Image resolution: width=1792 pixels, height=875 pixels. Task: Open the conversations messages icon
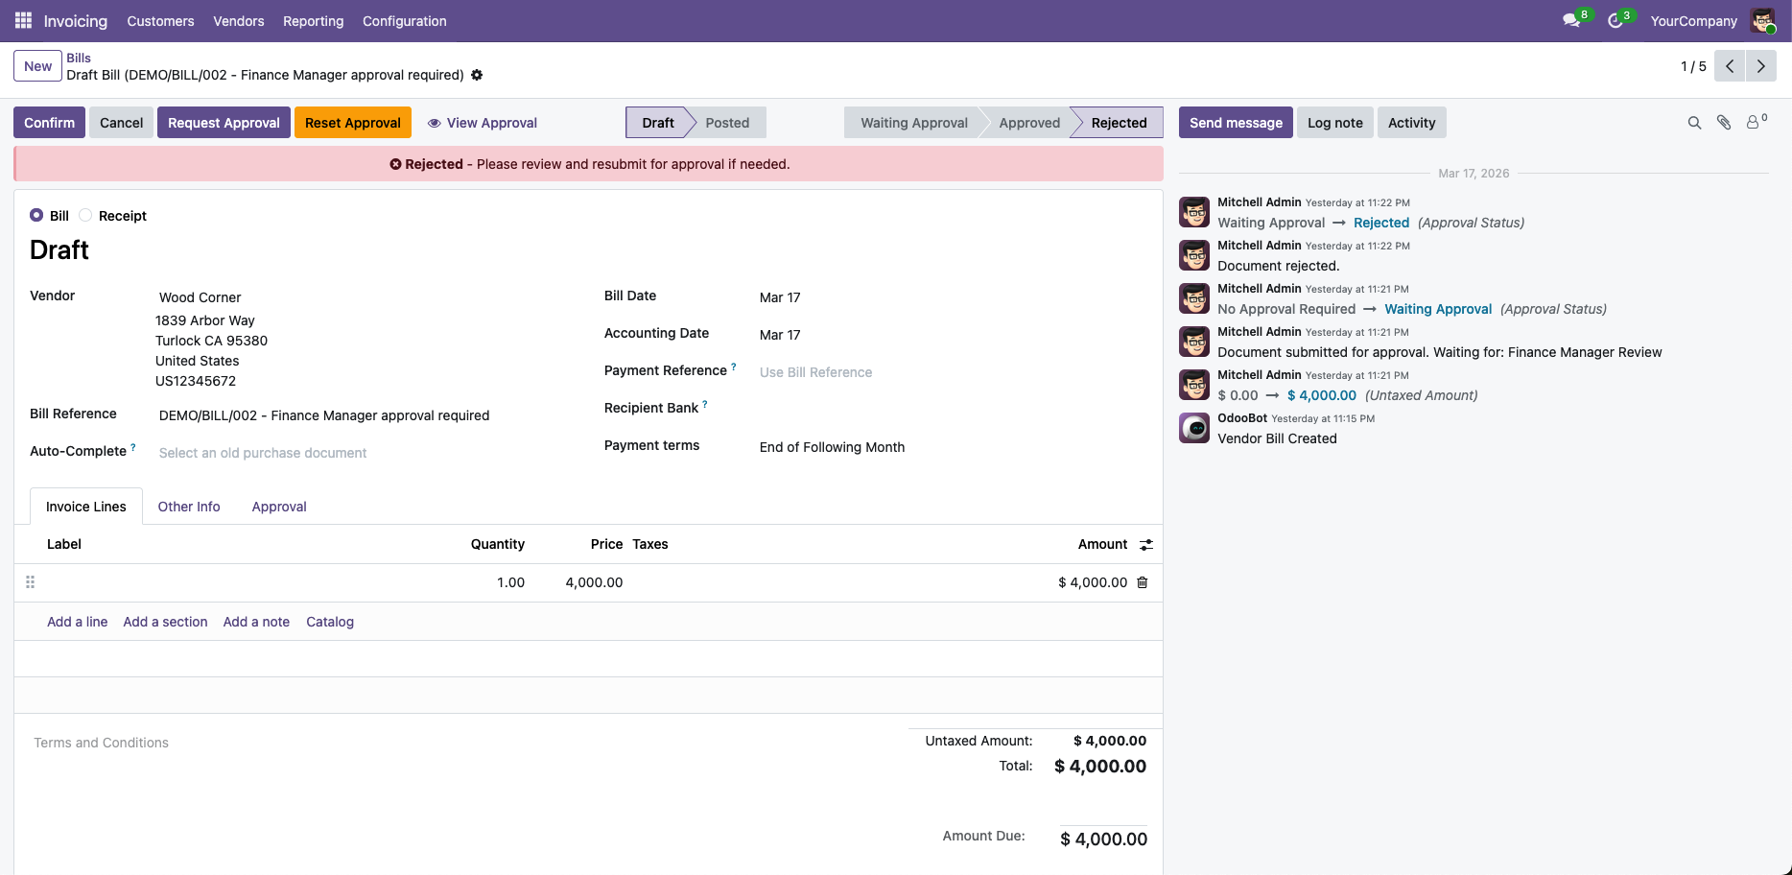[1571, 20]
